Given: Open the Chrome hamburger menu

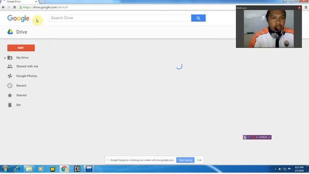Looking at the screenshot, I should pos(306,7).
